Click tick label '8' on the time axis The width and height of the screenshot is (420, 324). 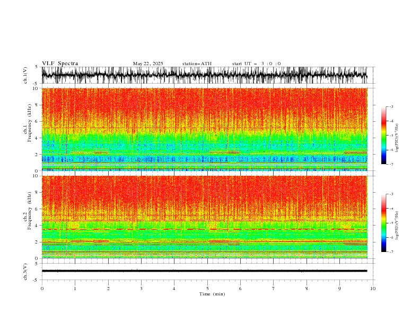click(x=307, y=289)
